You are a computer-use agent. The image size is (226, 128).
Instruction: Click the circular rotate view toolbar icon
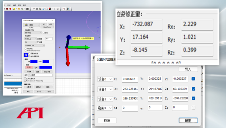pos(37,9)
